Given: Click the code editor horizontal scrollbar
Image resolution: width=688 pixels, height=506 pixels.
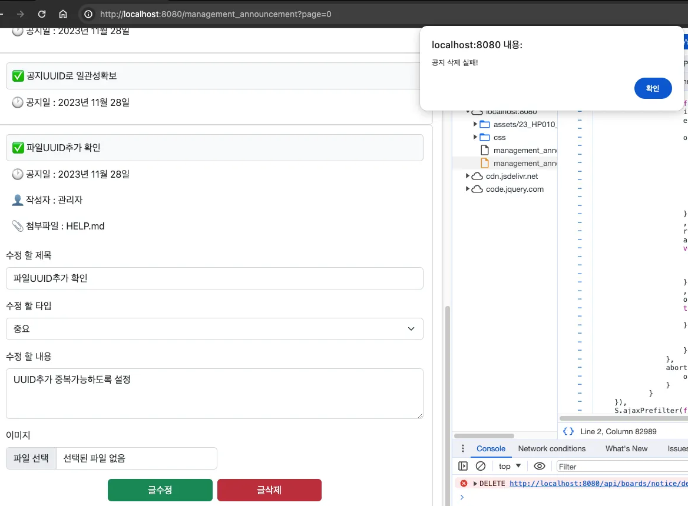Looking at the screenshot, I should (624, 418).
